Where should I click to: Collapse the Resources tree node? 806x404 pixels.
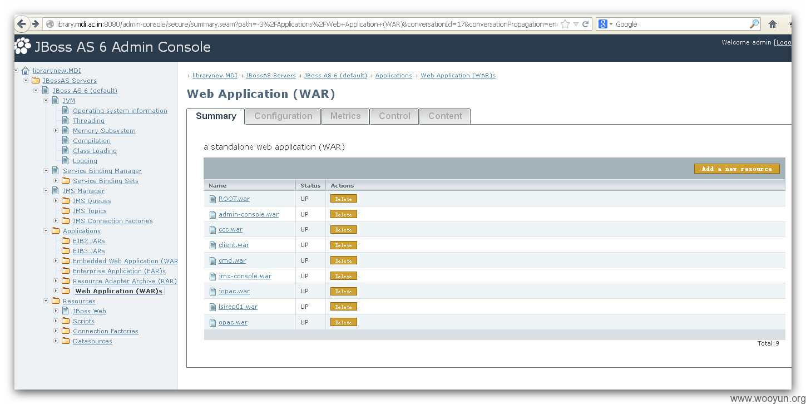pyautogui.click(x=46, y=301)
